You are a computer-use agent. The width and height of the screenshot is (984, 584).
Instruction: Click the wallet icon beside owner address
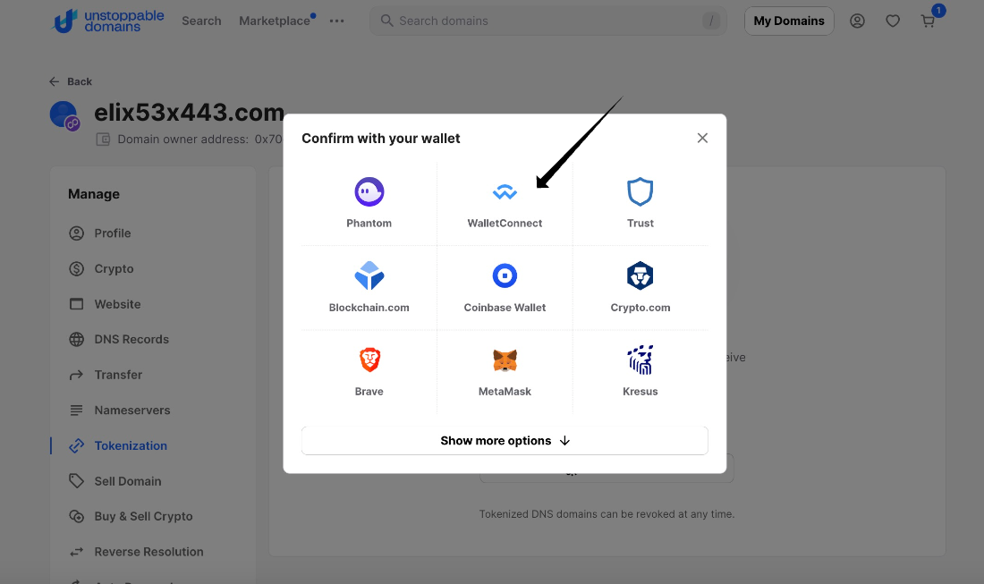[103, 140]
